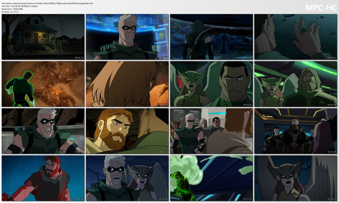Select the group scene thumbnail at 00:56:37
The height and width of the screenshot is (203, 339).
[x=211, y=131]
